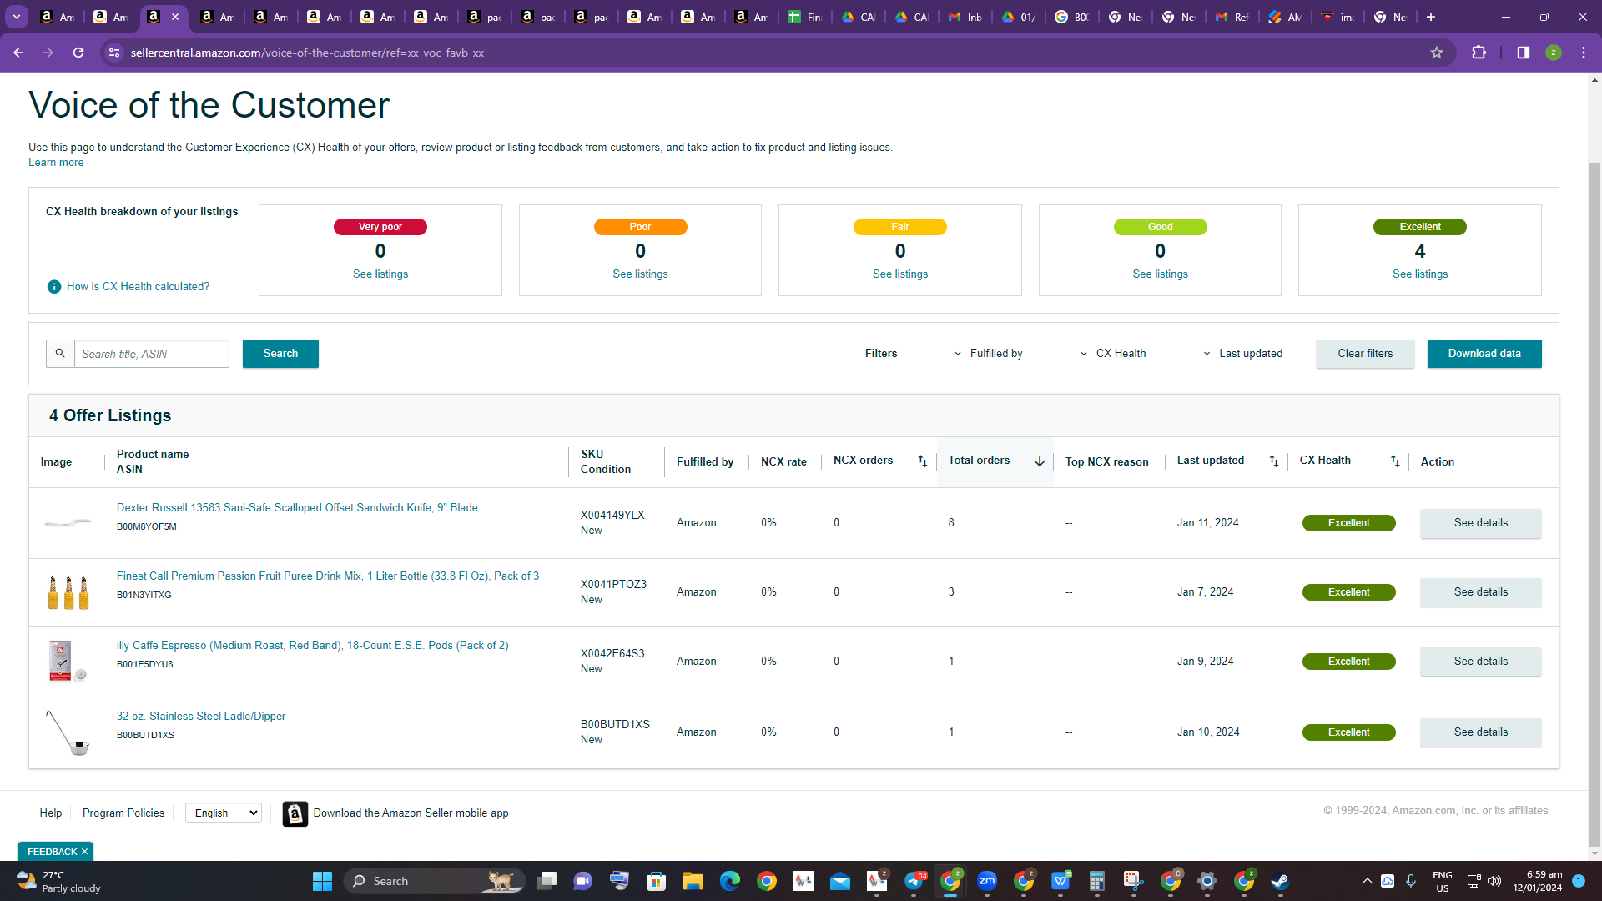
Task: Click the magnifier icon beside the search field
Action: (60, 354)
